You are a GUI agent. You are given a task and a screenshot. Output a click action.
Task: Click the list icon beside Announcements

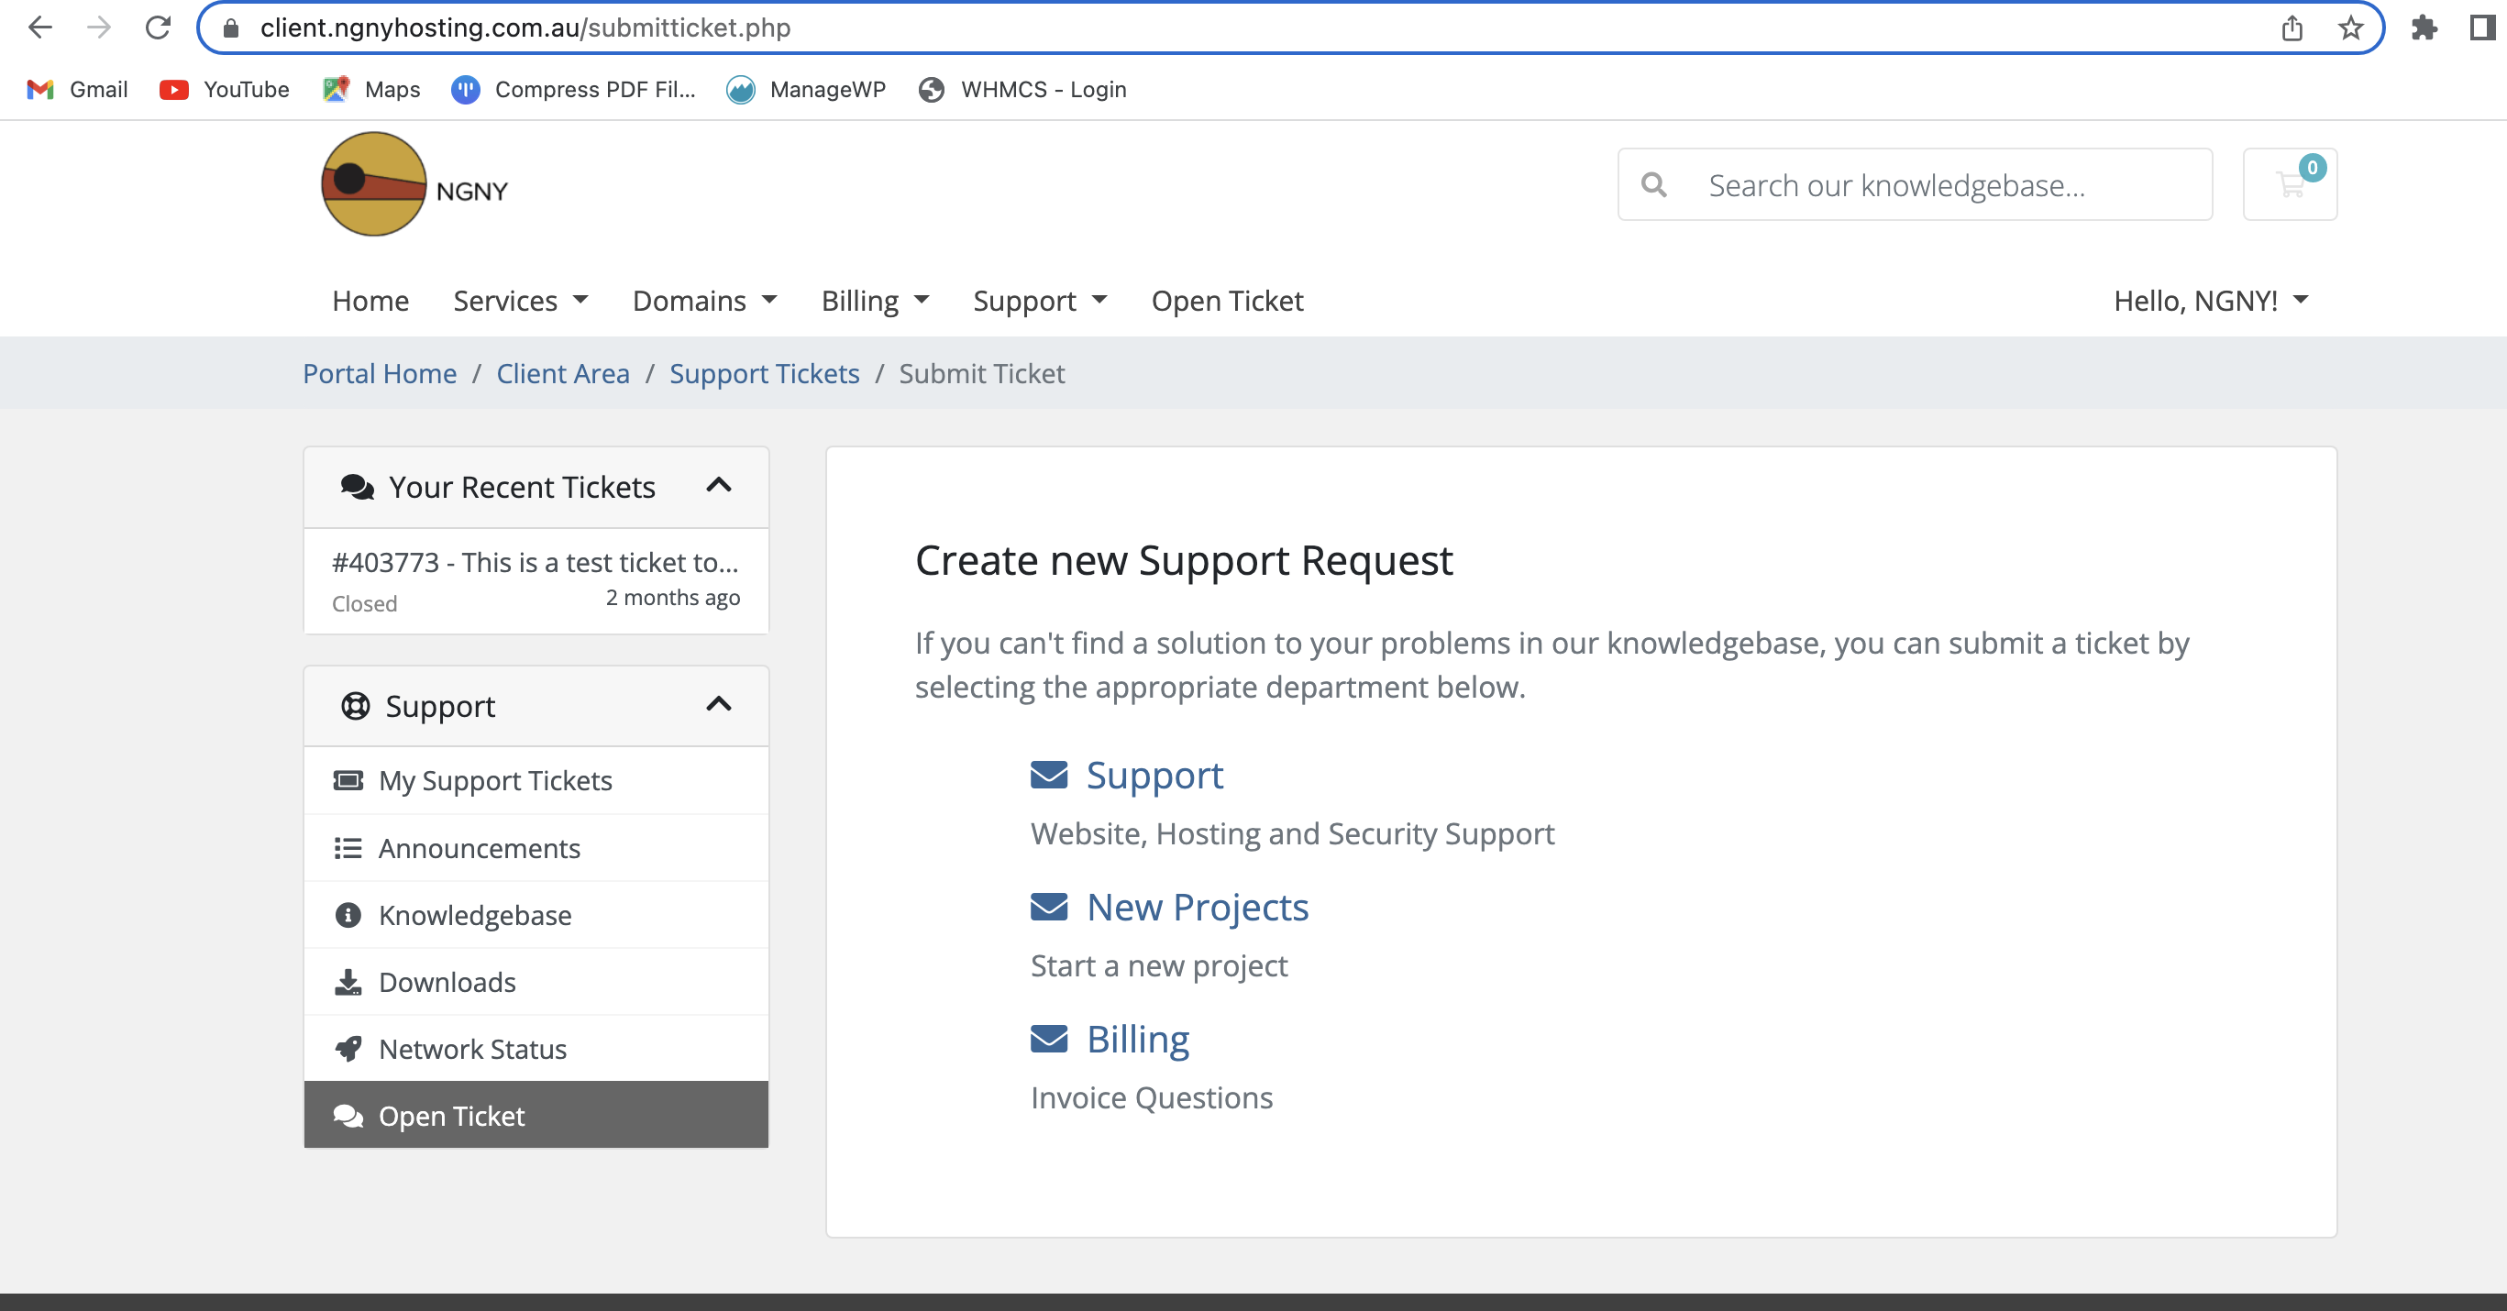pyautogui.click(x=348, y=849)
